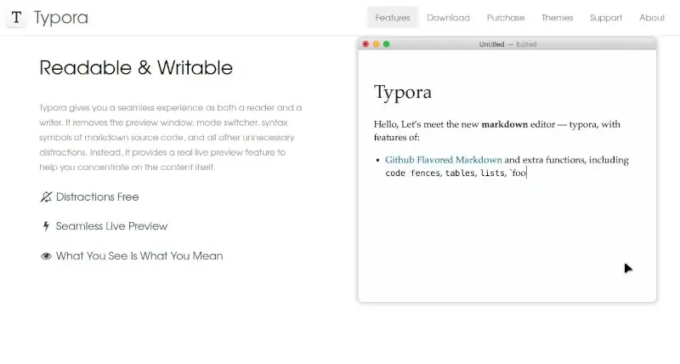Click the Distractions Free bell-slash icon
The height and width of the screenshot is (364, 680).
point(46,197)
